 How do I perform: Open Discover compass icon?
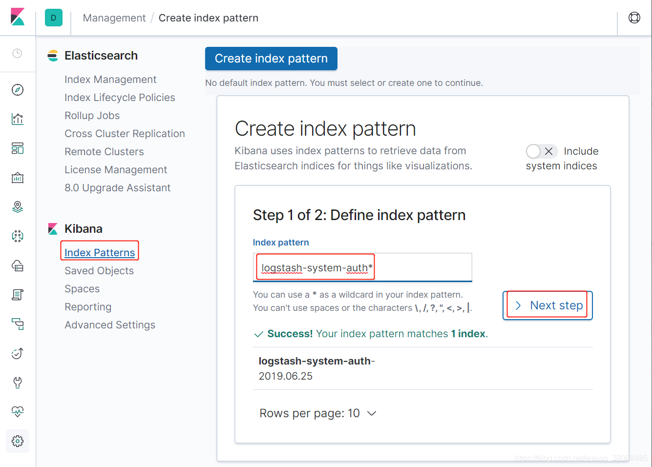18,90
